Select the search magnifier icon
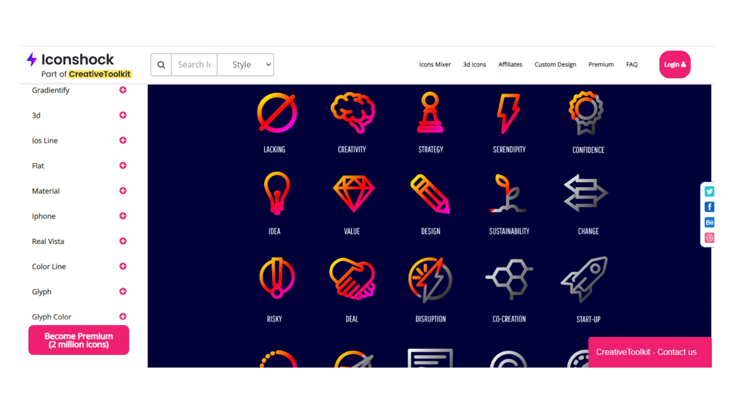This screenshot has width=733, height=412. (x=161, y=64)
